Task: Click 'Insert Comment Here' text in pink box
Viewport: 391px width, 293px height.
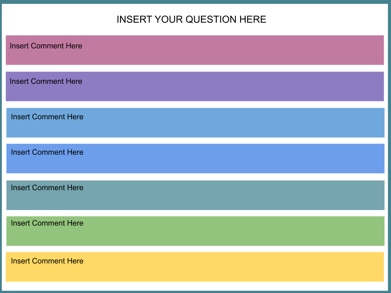Action: [46, 46]
